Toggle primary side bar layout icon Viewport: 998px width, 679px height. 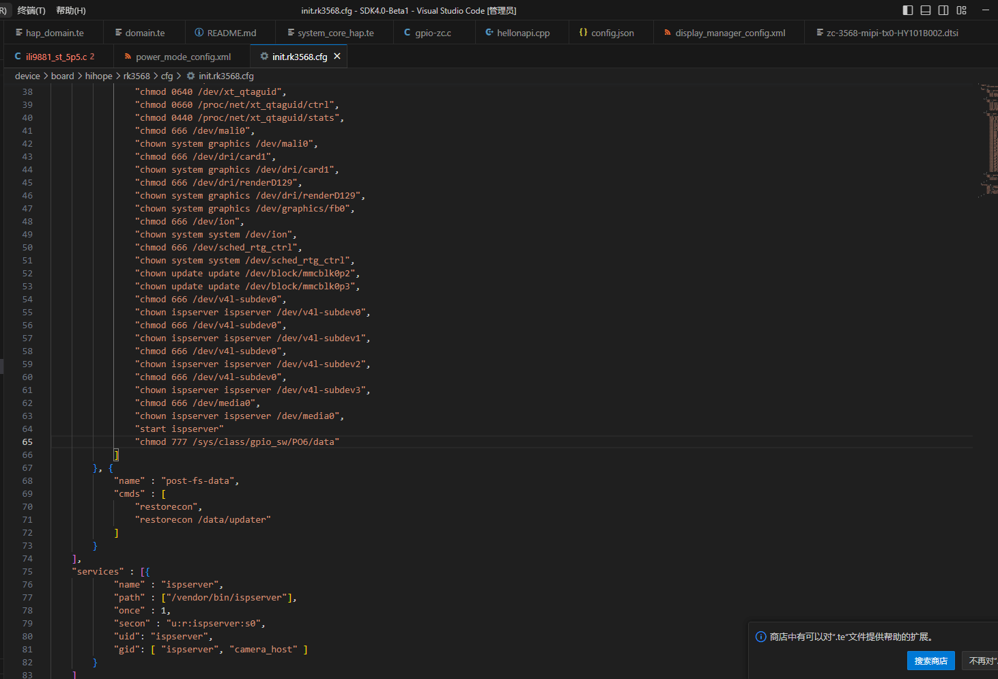point(908,10)
